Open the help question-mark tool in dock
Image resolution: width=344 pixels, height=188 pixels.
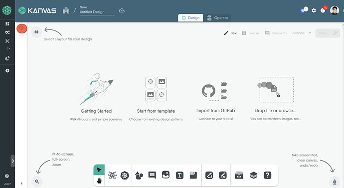267,175
